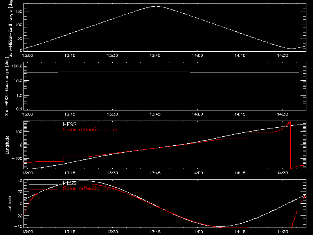Click the 100.0 tick on Sun-HESSI-Moon angle axis
The width and height of the screenshot is (313, 235).
click(17, 66)
